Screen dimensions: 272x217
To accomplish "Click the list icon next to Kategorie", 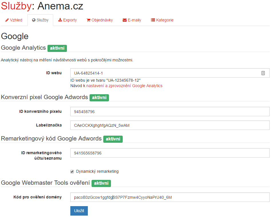I will tap(153, 20).
